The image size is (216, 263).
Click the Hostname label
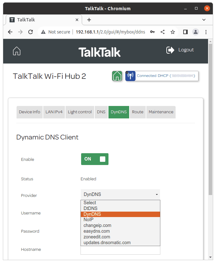31,250
